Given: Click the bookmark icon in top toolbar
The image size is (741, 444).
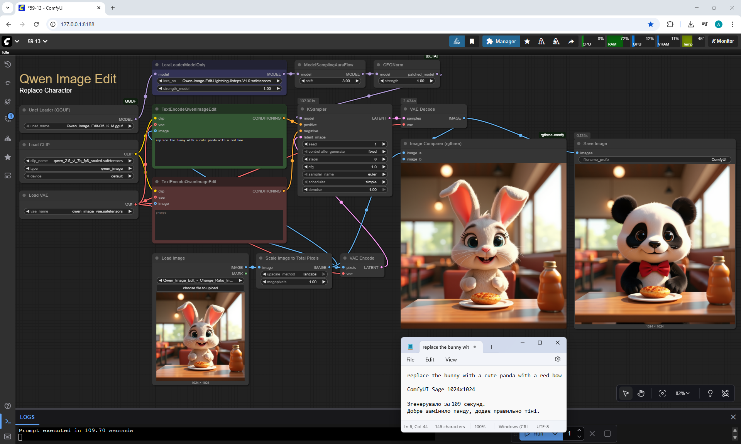Looking at the screenshot, I should pyautogui.click(x=472, y=41).
